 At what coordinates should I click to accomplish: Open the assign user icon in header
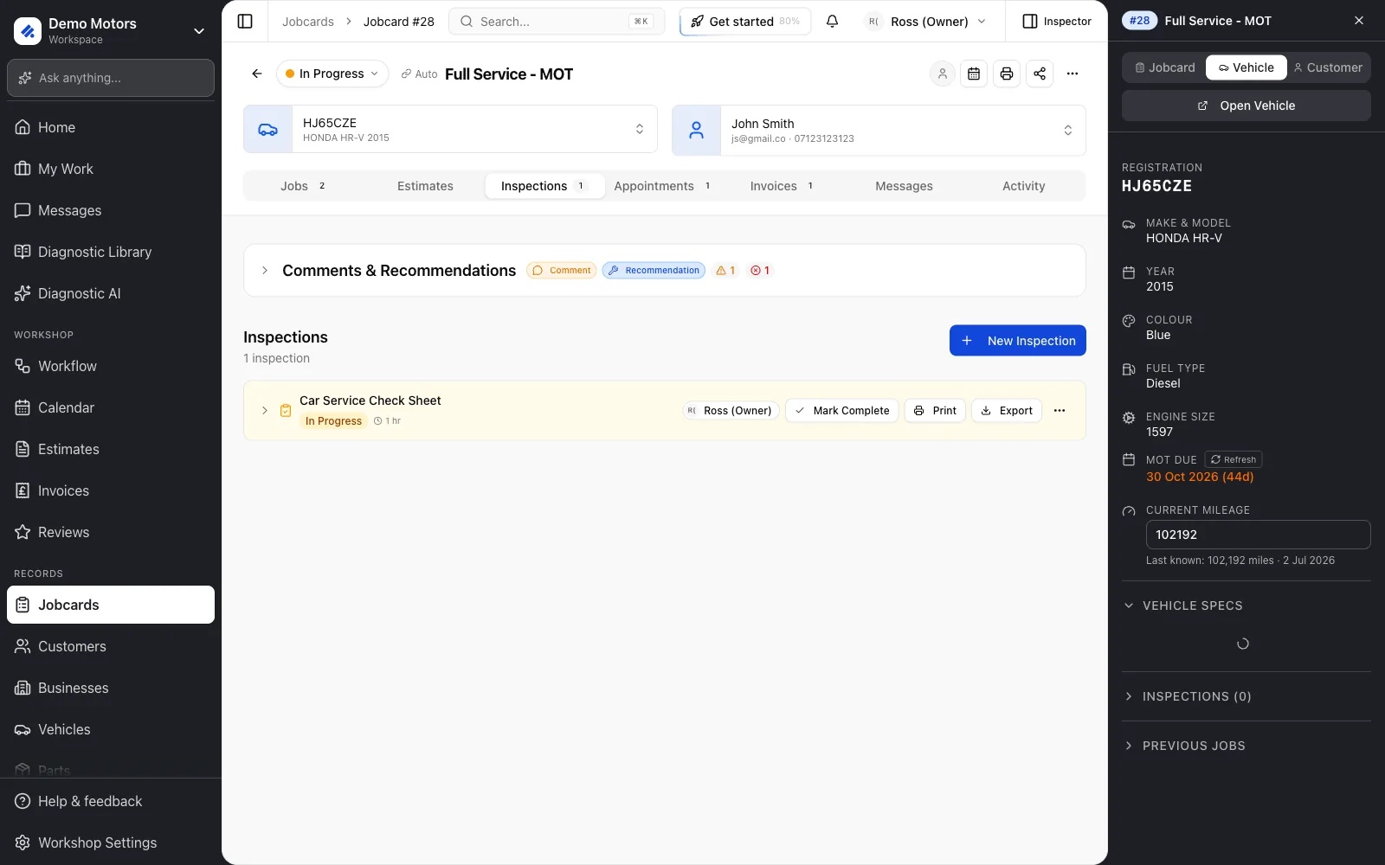coord(942,74)
